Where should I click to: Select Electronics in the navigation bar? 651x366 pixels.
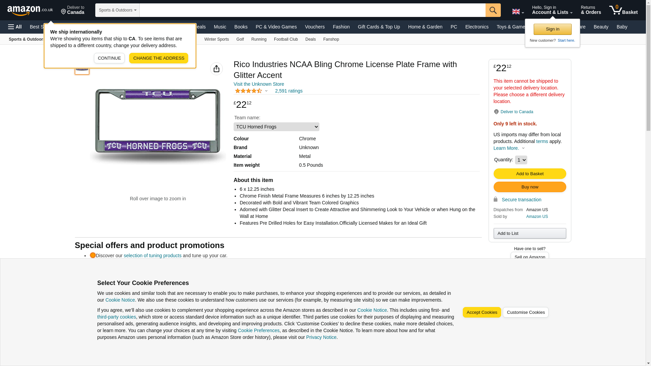coord(477,27)
